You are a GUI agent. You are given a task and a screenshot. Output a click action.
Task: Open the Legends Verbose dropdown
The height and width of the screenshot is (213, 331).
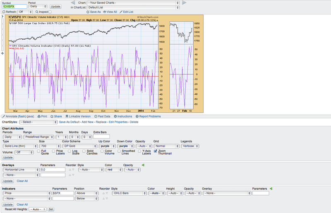tap(190, 146)
